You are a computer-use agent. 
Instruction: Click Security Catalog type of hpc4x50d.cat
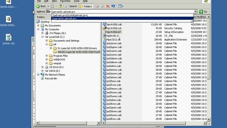click(x=173, y=28)
